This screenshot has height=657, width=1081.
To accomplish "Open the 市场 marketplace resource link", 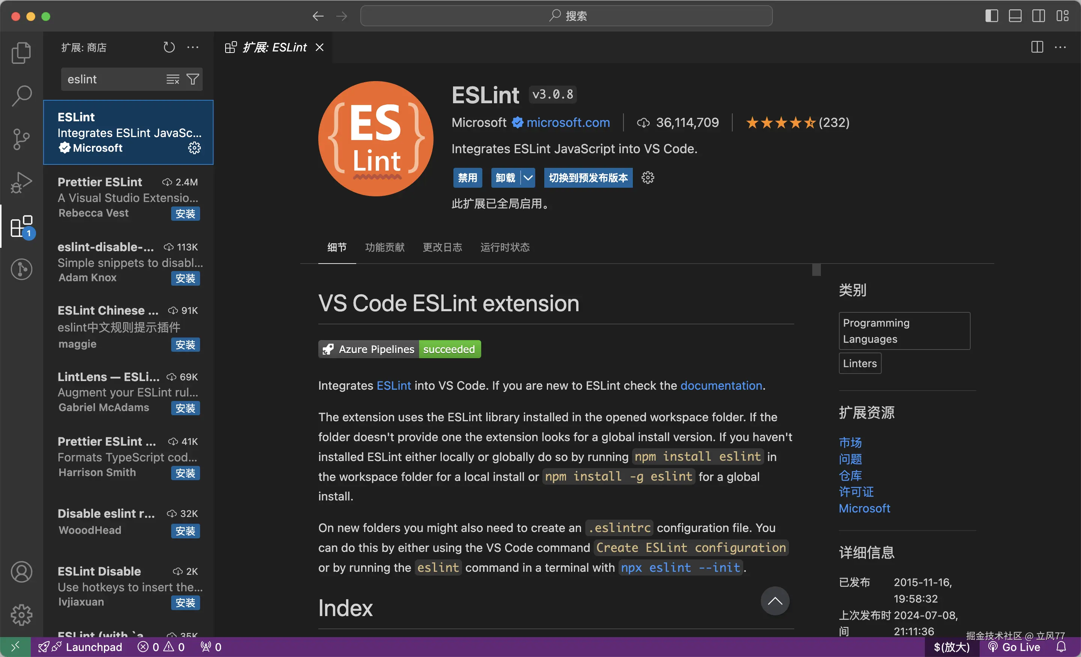I will [x=850, y=442].
